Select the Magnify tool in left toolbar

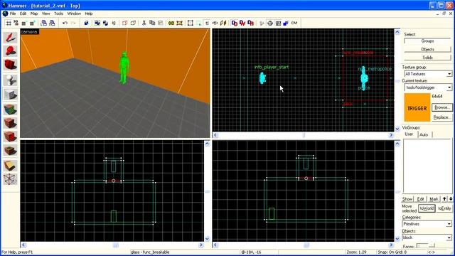11,51
